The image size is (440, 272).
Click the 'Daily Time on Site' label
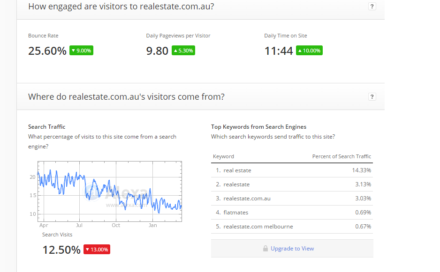pos(286,36)
